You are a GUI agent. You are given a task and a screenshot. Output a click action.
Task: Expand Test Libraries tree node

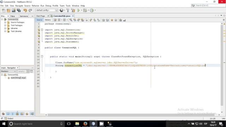[x=5, y=31]
